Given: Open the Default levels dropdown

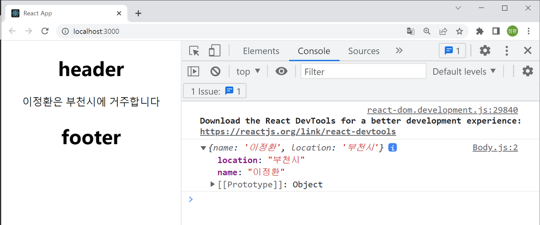Looking at the screenshot, I should coord(464,71).
